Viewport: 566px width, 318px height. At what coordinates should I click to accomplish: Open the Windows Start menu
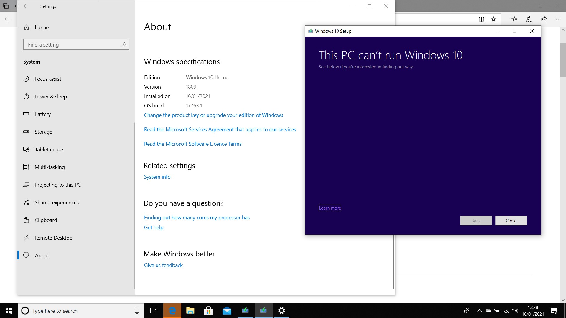(x=9, y=311)
